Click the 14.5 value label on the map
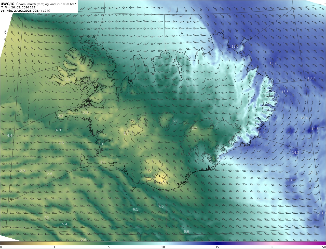Viewport: 326px width, 249px height. click(x=315, y=129)
